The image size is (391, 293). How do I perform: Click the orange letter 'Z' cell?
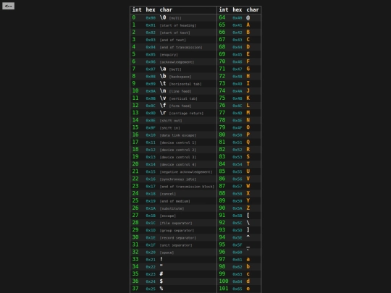click(248, 208)
